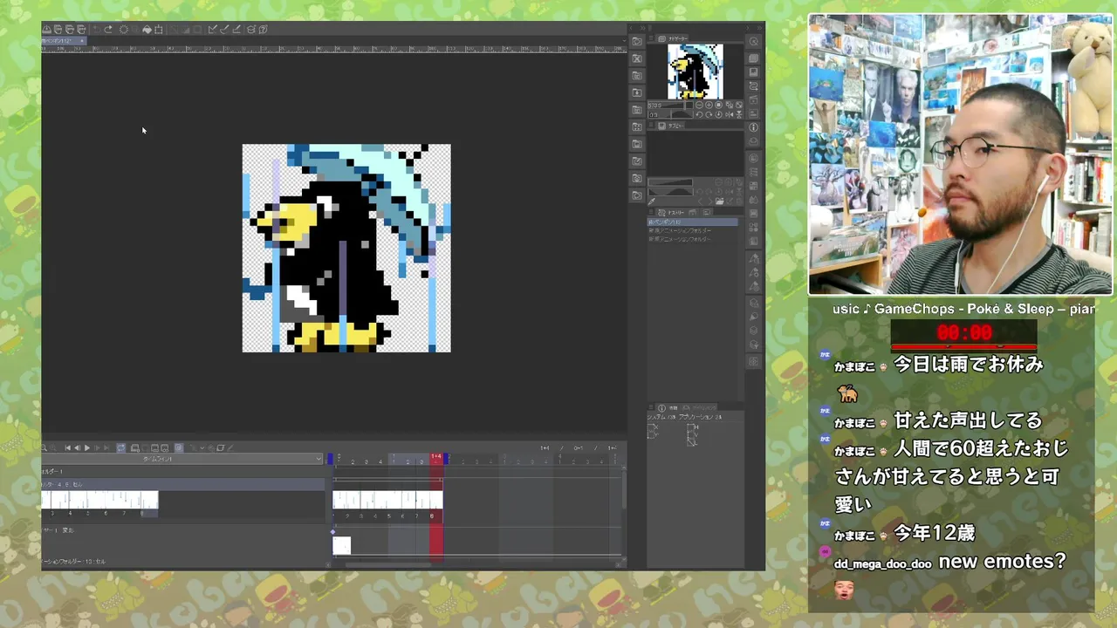Select the white cel thumbnail on the lower track
The image size is (1117, 628).
(341, 545)
